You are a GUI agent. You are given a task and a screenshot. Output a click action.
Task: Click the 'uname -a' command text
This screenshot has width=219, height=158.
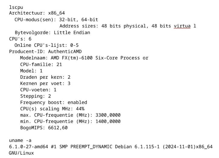20,140
